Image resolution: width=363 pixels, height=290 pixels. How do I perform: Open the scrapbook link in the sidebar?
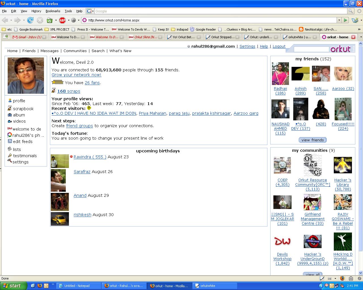point(23,109)
